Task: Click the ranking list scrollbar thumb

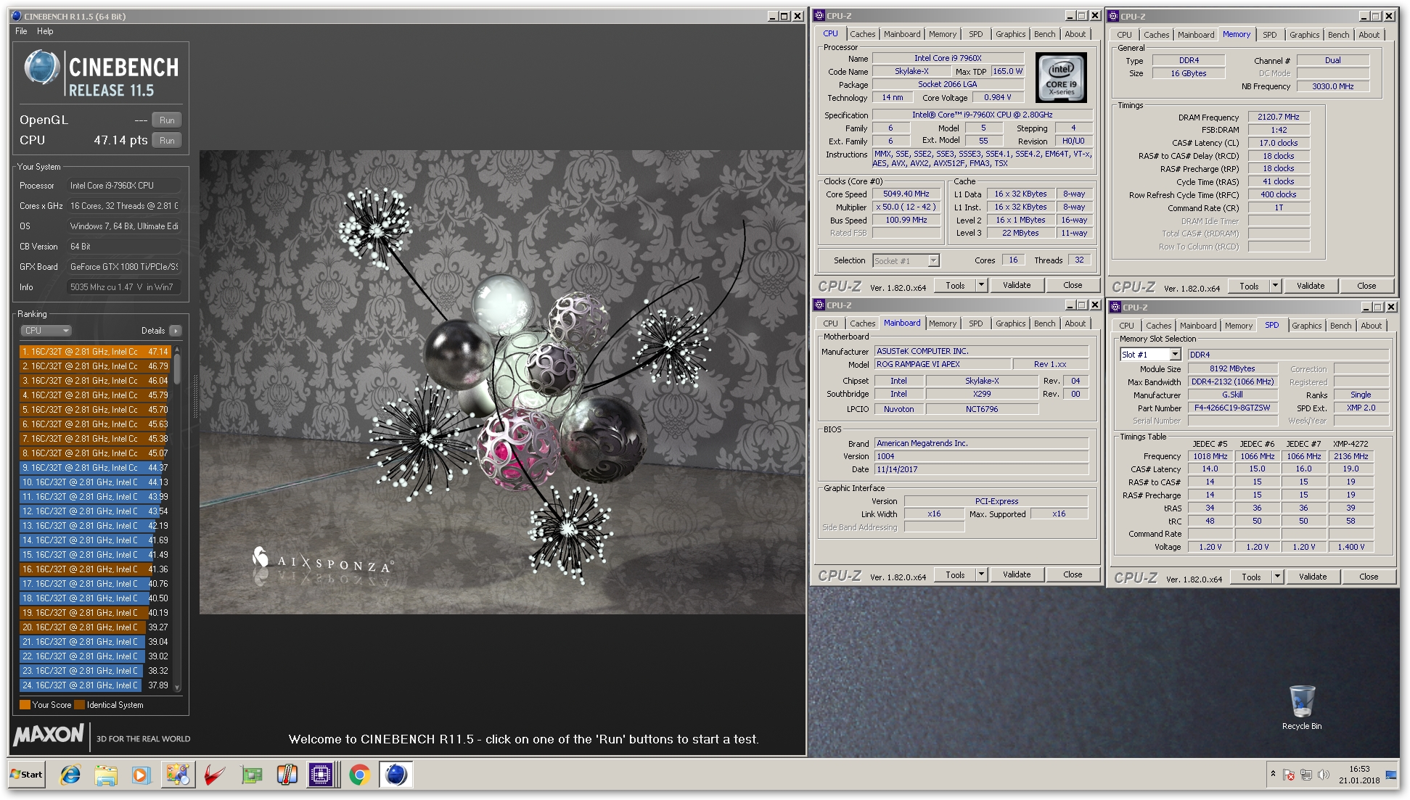Action: [x=177, y=368]
